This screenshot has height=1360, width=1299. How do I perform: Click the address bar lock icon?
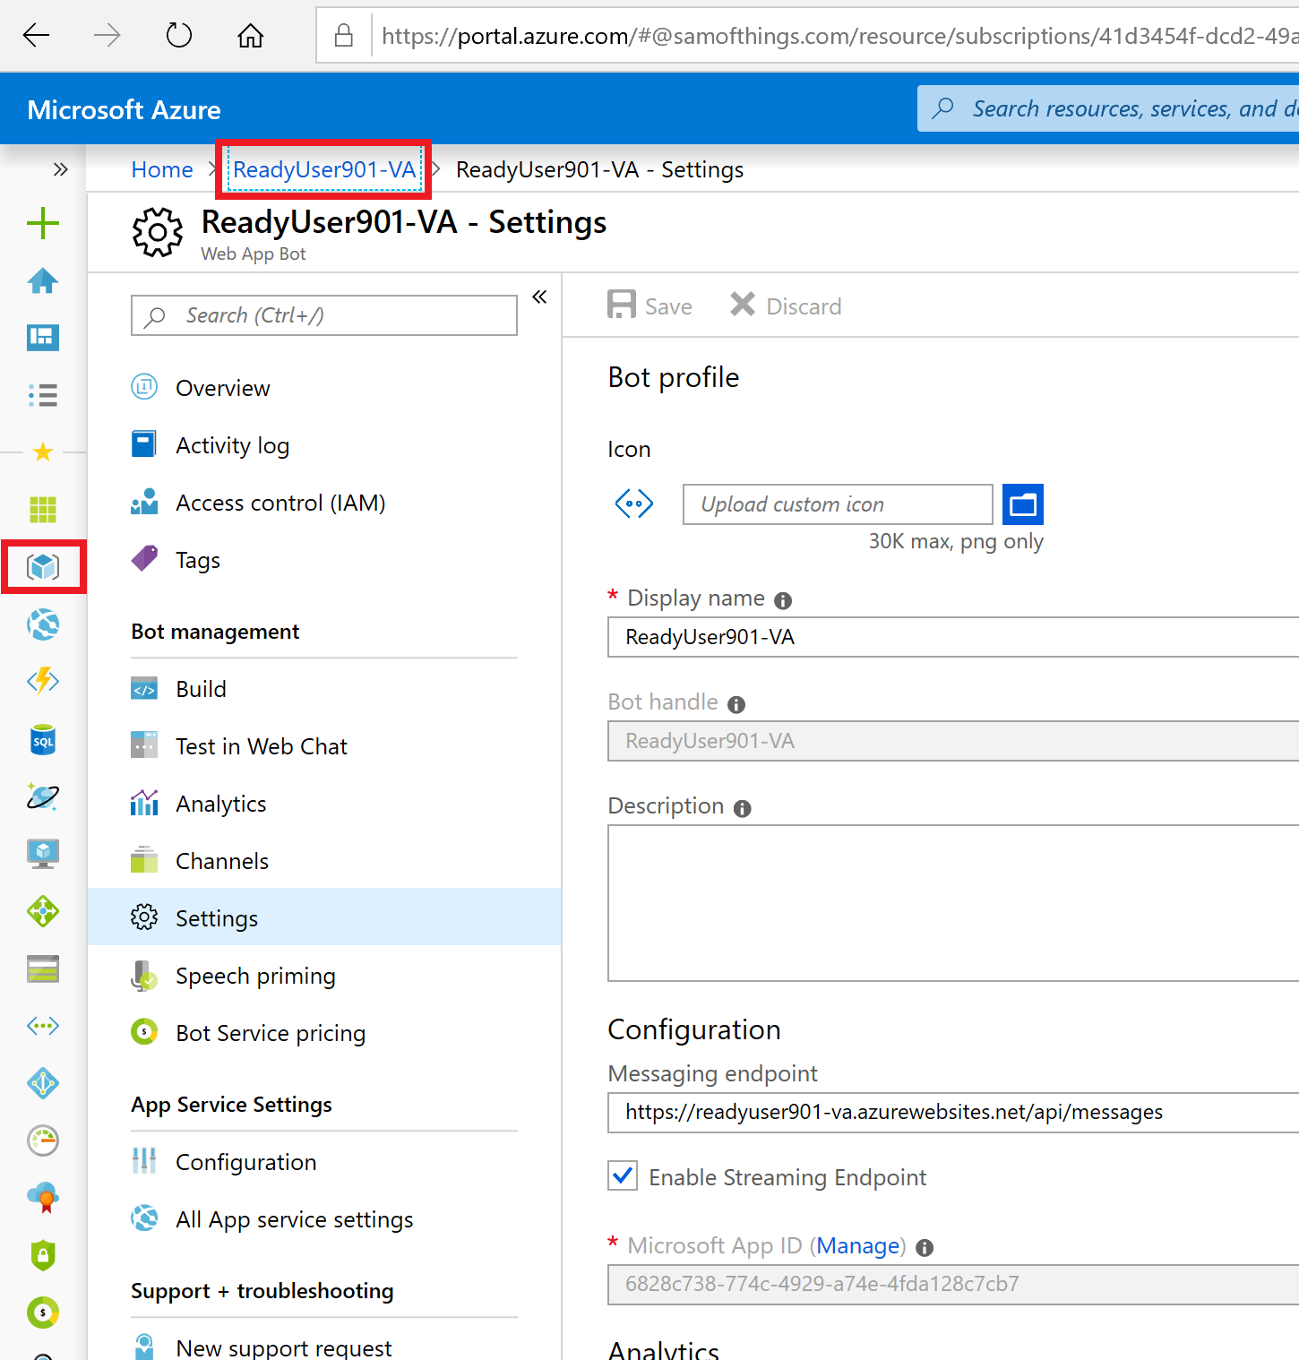(344, 36)
